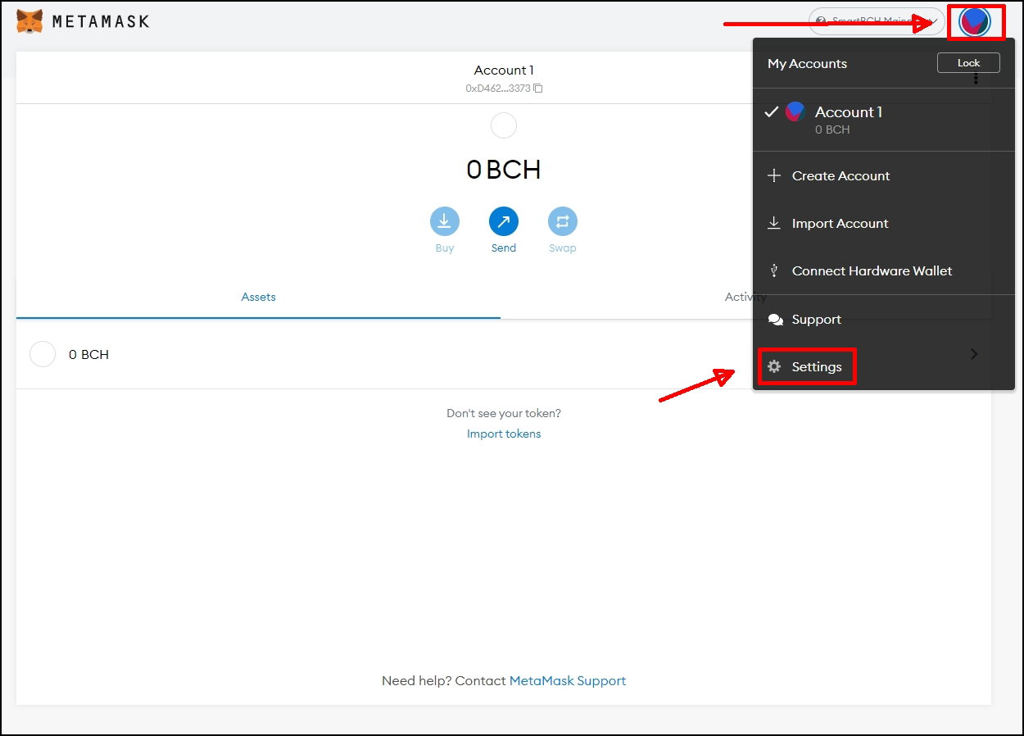Click the checkmark next to Account 1
This screenshot has height=736, width=1024.
coord(770,112)
